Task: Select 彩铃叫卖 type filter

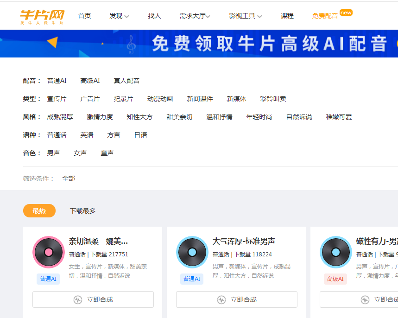Action: tap(273, 99)
